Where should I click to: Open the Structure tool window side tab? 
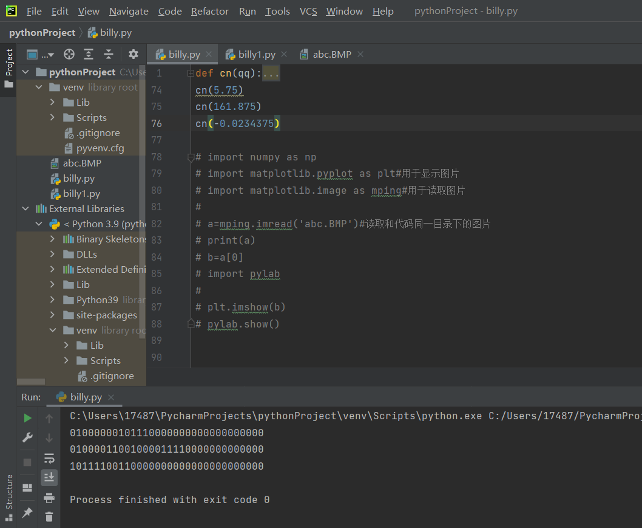point(8,498)
